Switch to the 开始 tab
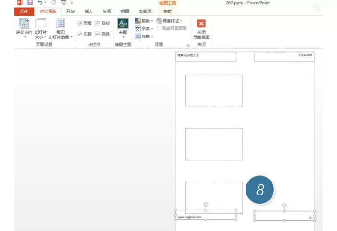 click(70, 12)
